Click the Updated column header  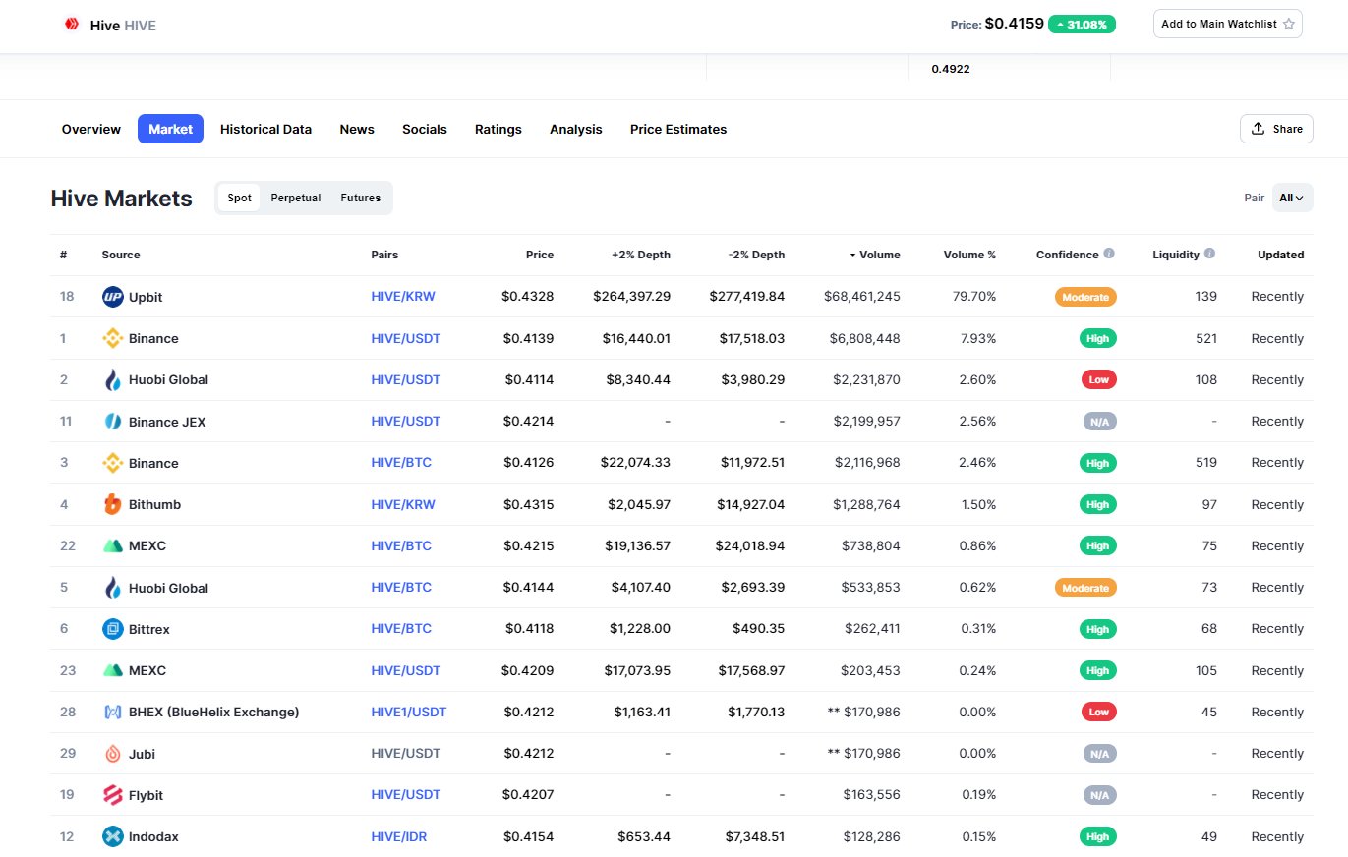pos(1281,255)
